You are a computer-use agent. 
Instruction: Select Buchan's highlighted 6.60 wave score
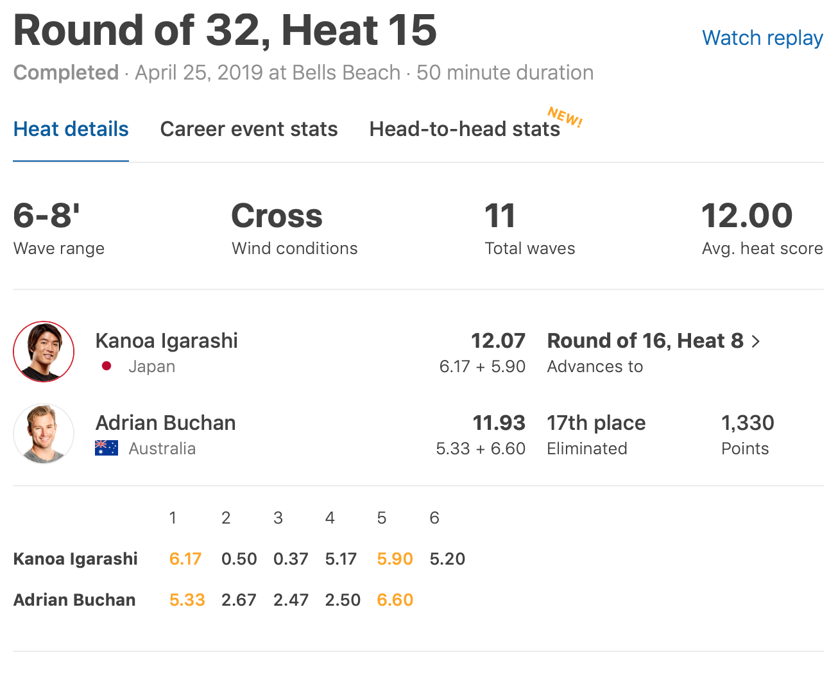click(395, 600)
